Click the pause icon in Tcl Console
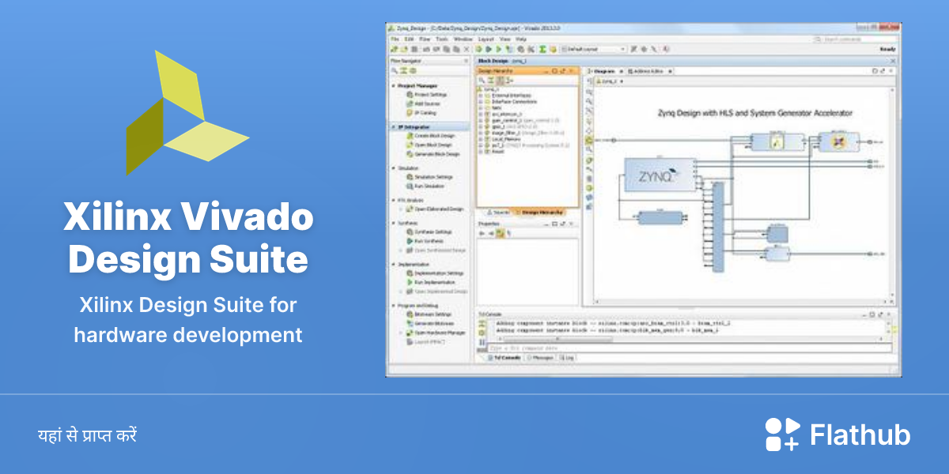This screenshot has width=949, height=474. click(x=482, y=340)
